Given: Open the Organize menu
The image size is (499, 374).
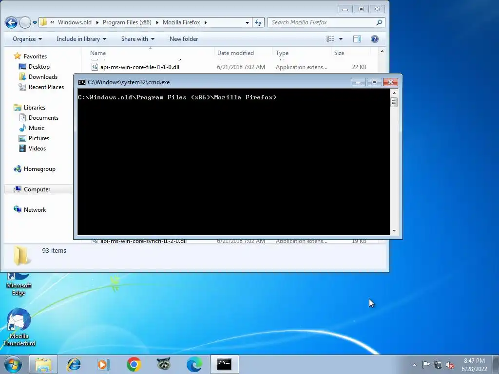Looking at the screenshot, I should 27,39.
